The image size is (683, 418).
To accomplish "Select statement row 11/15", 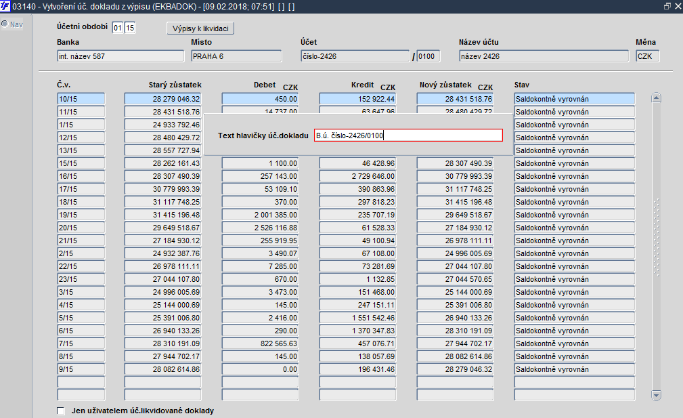I will [x=81, y=112].
